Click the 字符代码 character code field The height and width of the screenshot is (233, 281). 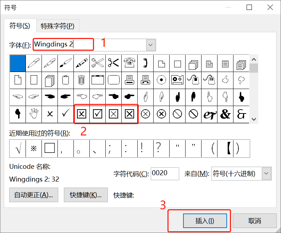pyautogui.click(x=165, y=173)
